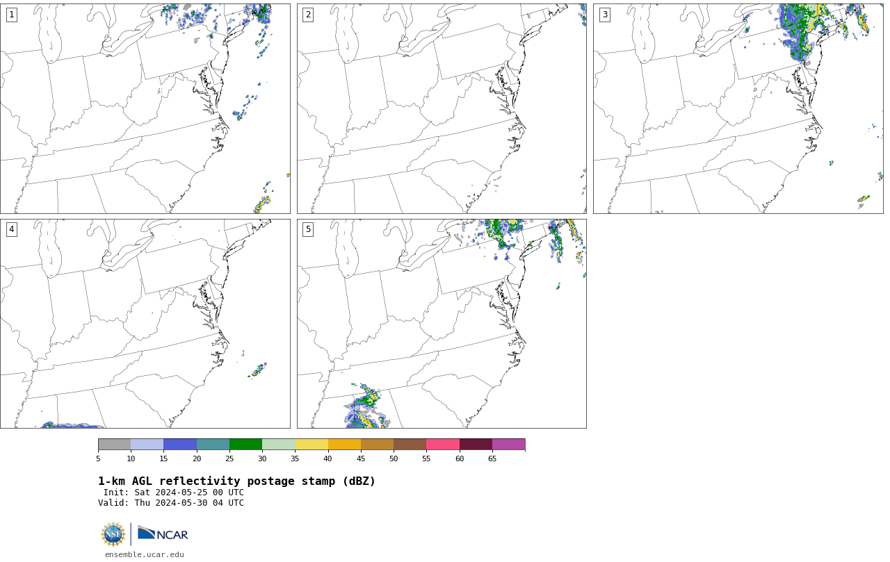The image size is (890, 562).
Task: Select the teal 20-25 dBZ swatch
Action: click(213, 445)
